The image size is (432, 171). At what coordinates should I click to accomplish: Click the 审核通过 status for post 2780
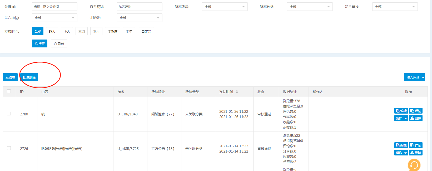pyautogui.click(x=264, y=114)
